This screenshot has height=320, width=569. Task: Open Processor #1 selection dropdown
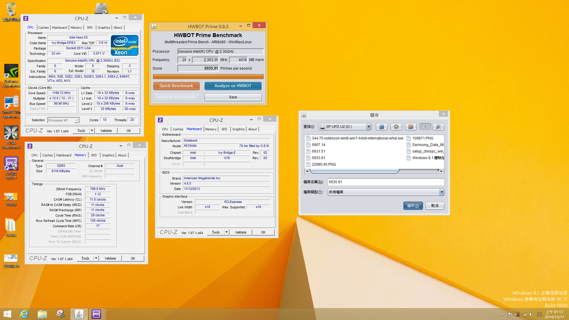click(x=77, y=120)
